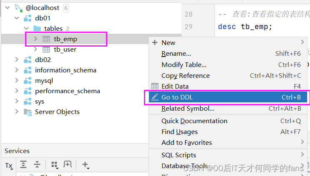Image resolution: width=310 pixels, height=176 pixels.
Task: Click the information_schema schema icon
Action: point(28,70)
